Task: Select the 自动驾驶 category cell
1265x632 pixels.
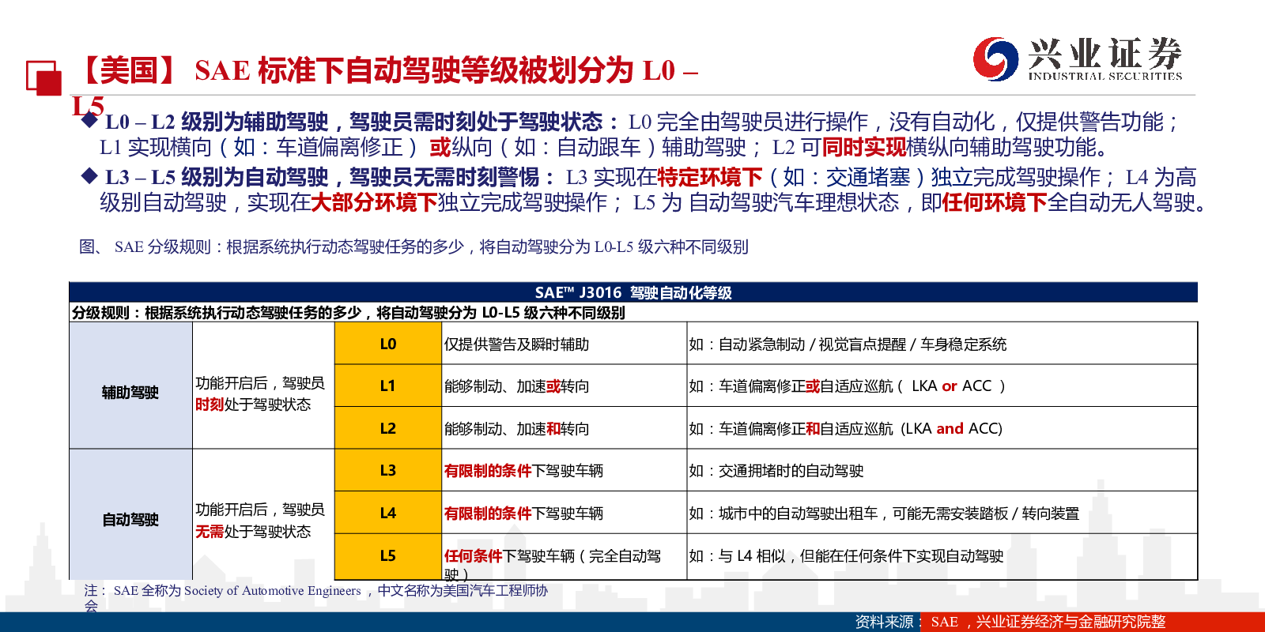Action: coord(130,515)
